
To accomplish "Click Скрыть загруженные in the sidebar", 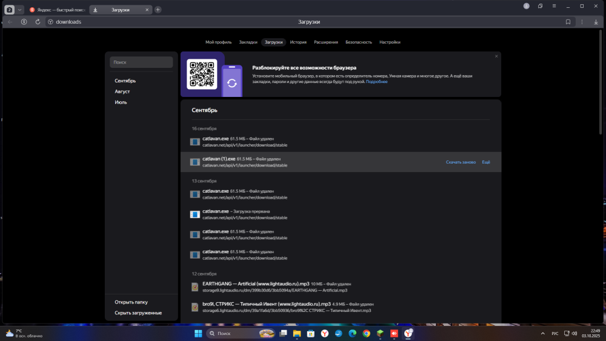I will (x=138, y=313).
